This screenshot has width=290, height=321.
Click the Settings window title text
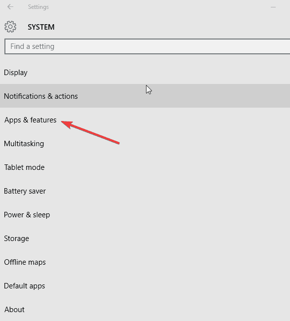(38, 7)
